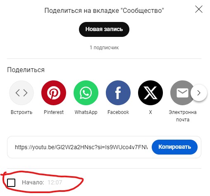Select the youtu.be link text field
Screen dimensions: 210x196
[81, 147]
